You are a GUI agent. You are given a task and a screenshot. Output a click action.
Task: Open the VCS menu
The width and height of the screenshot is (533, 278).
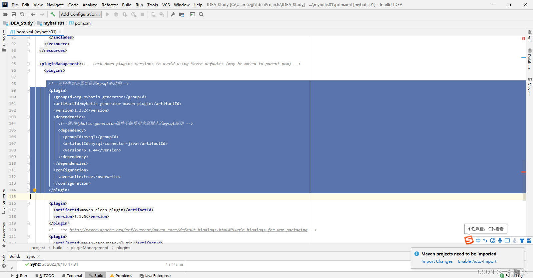pos(166,5)
